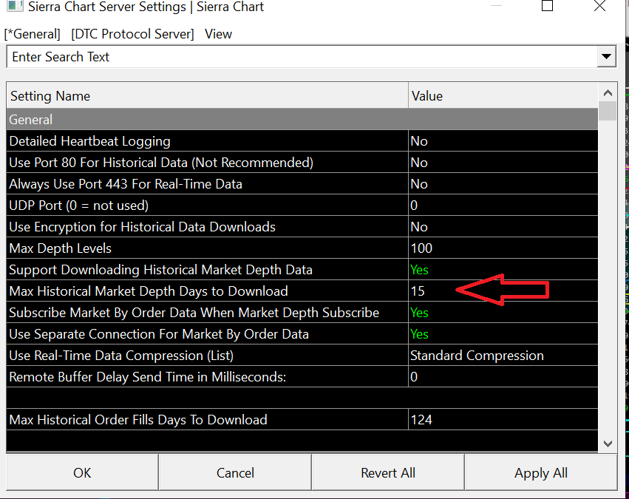The height and width of the screenshot is (499, 629).
Task: Expand the search text dropdown arrow
Action: tap(606, 57)
